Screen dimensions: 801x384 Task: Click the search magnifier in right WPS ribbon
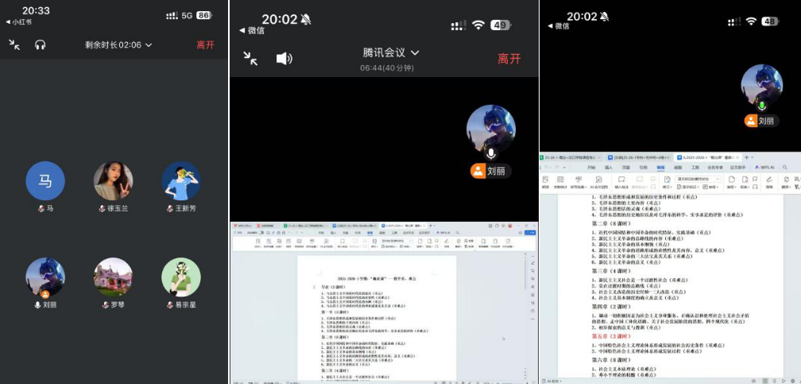click(x=784, y=168)
